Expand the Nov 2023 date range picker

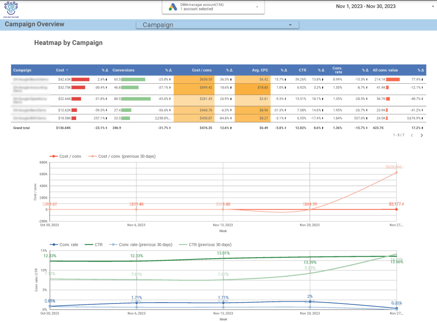433,7
